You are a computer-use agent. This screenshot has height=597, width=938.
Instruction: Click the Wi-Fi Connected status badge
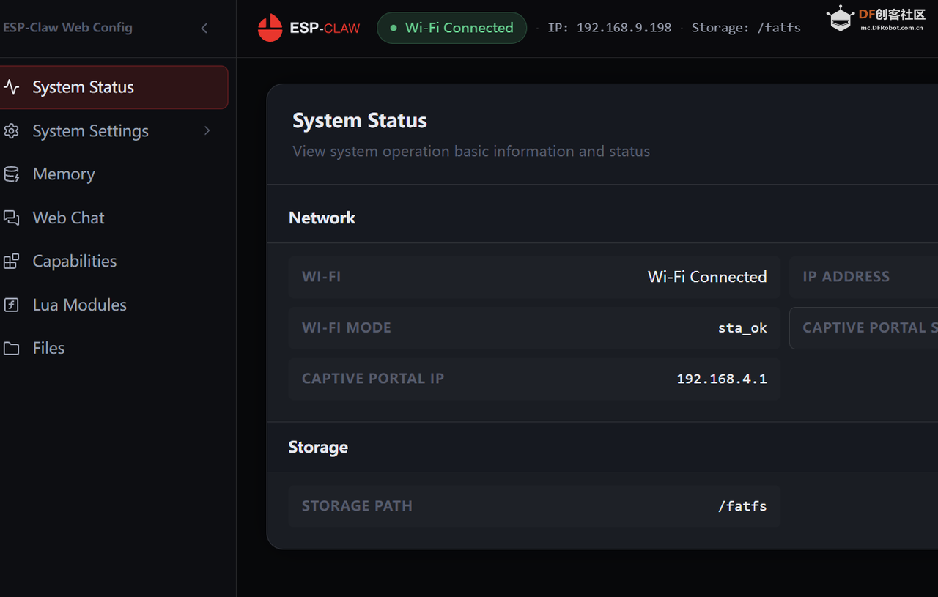451,28
